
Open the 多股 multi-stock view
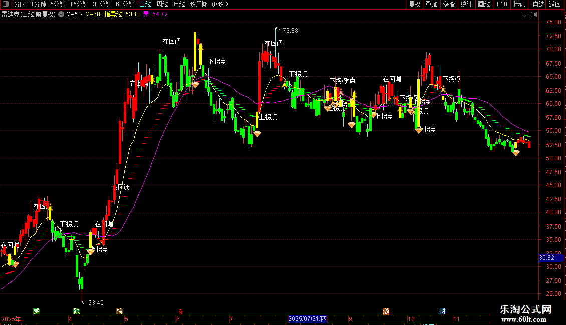(449, 4)
